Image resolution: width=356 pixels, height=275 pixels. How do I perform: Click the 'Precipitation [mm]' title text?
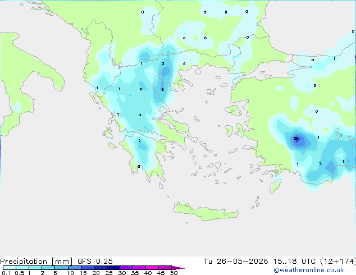point(36,262)
